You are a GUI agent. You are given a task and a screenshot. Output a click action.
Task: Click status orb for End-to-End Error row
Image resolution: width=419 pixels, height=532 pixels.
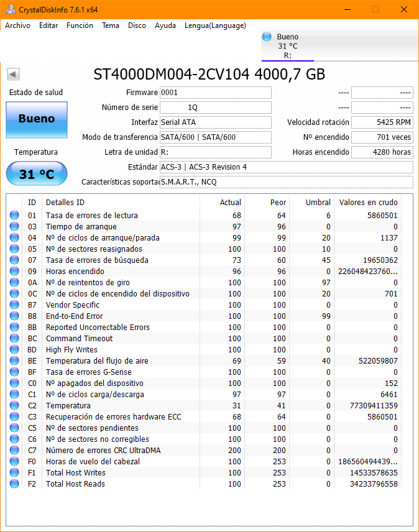tap(14, 316)
